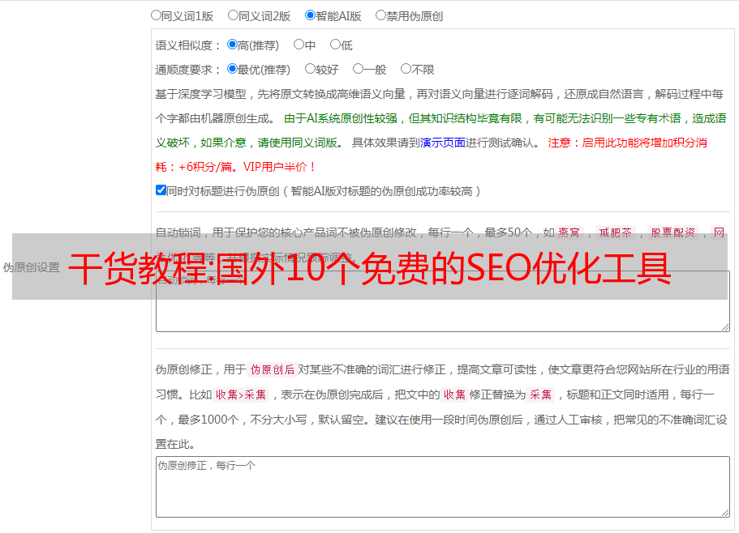Choose the 智能AI版 radio option
This screenshot has height=533, width=739.
click(x=310, y=15)
